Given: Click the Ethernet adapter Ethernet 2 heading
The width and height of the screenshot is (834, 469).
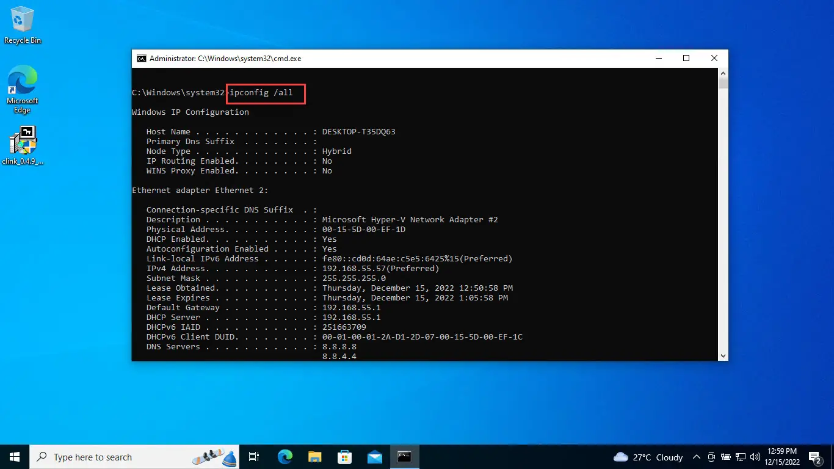Looking at the screenshot, I should [200, 191].
